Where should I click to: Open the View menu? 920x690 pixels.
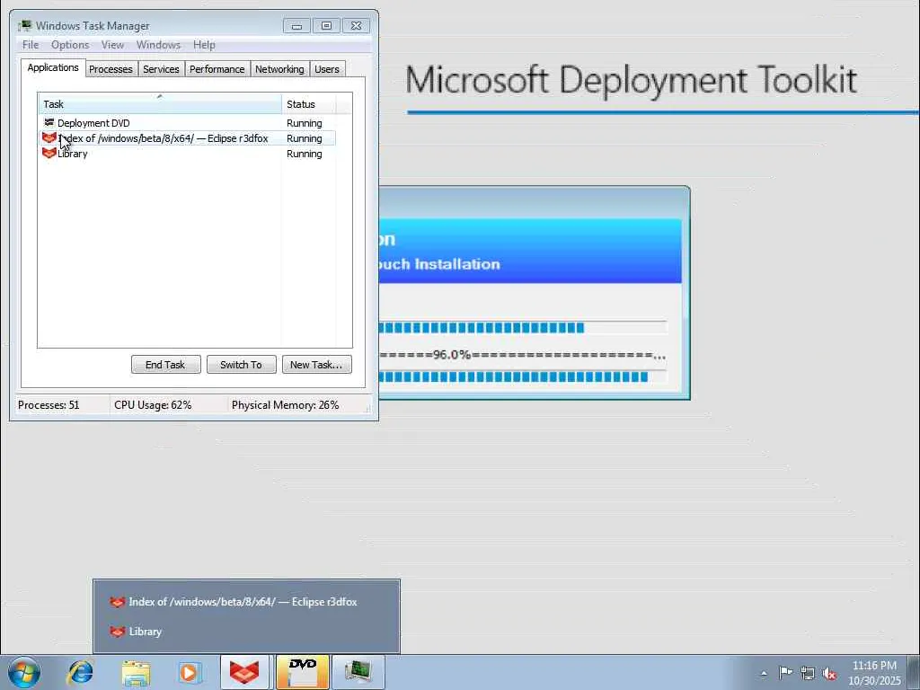pos(112,45)
